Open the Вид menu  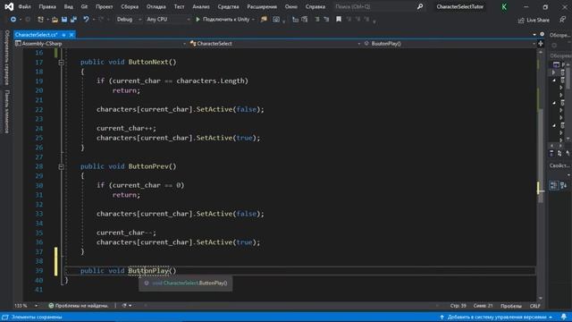pos(69,6)
